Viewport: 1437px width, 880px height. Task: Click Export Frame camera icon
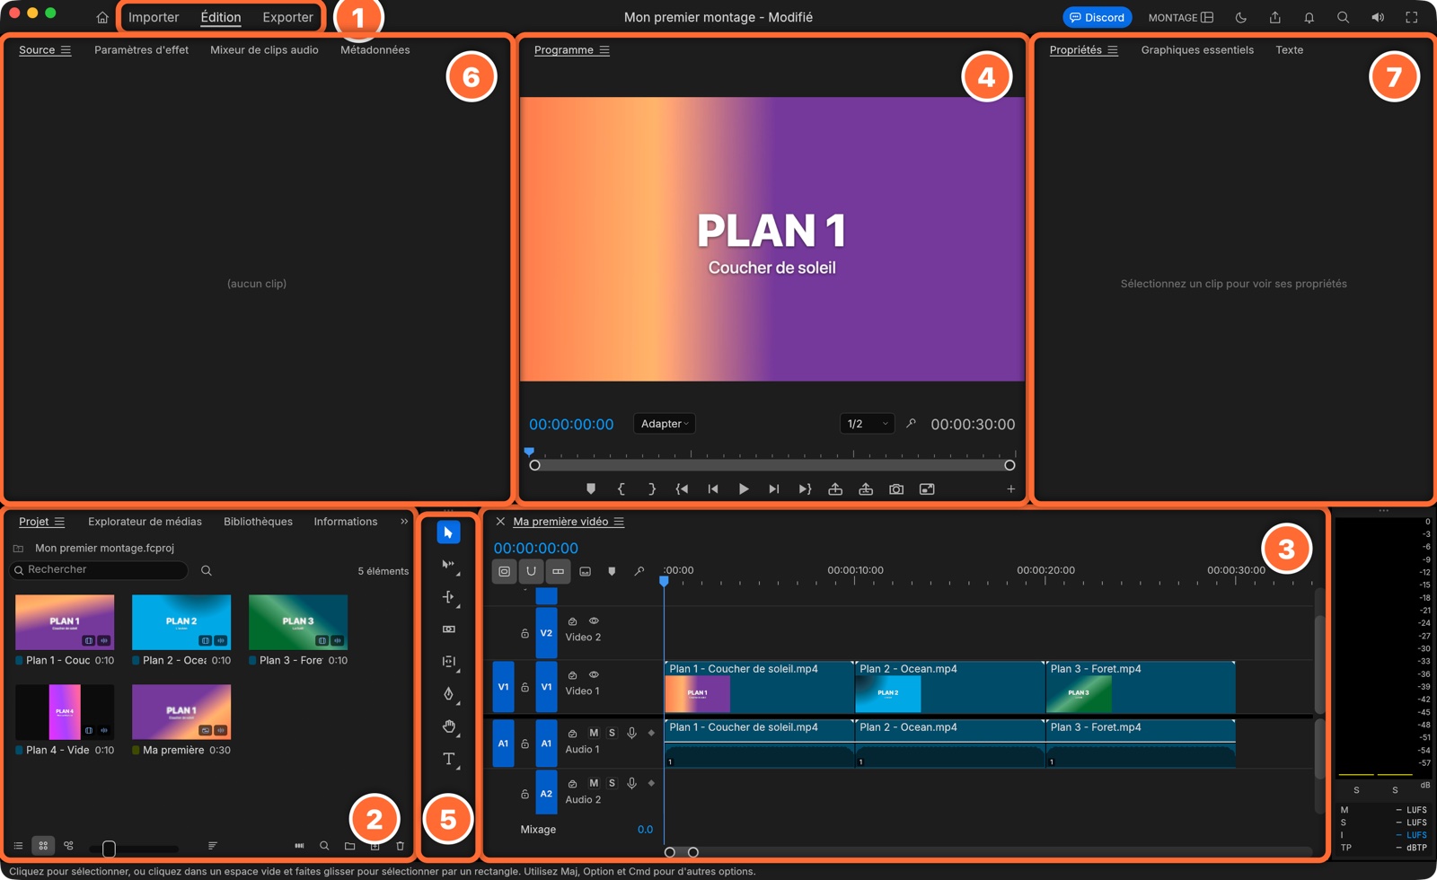point(896,489)
